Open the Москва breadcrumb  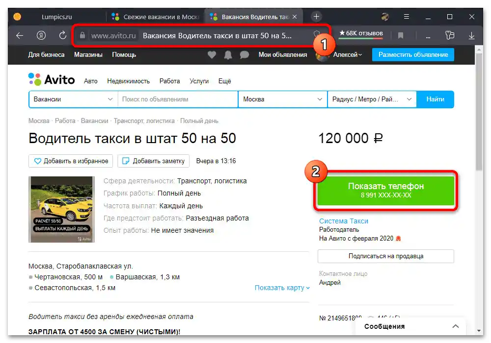pyautogui.click(x=39, y=121)
